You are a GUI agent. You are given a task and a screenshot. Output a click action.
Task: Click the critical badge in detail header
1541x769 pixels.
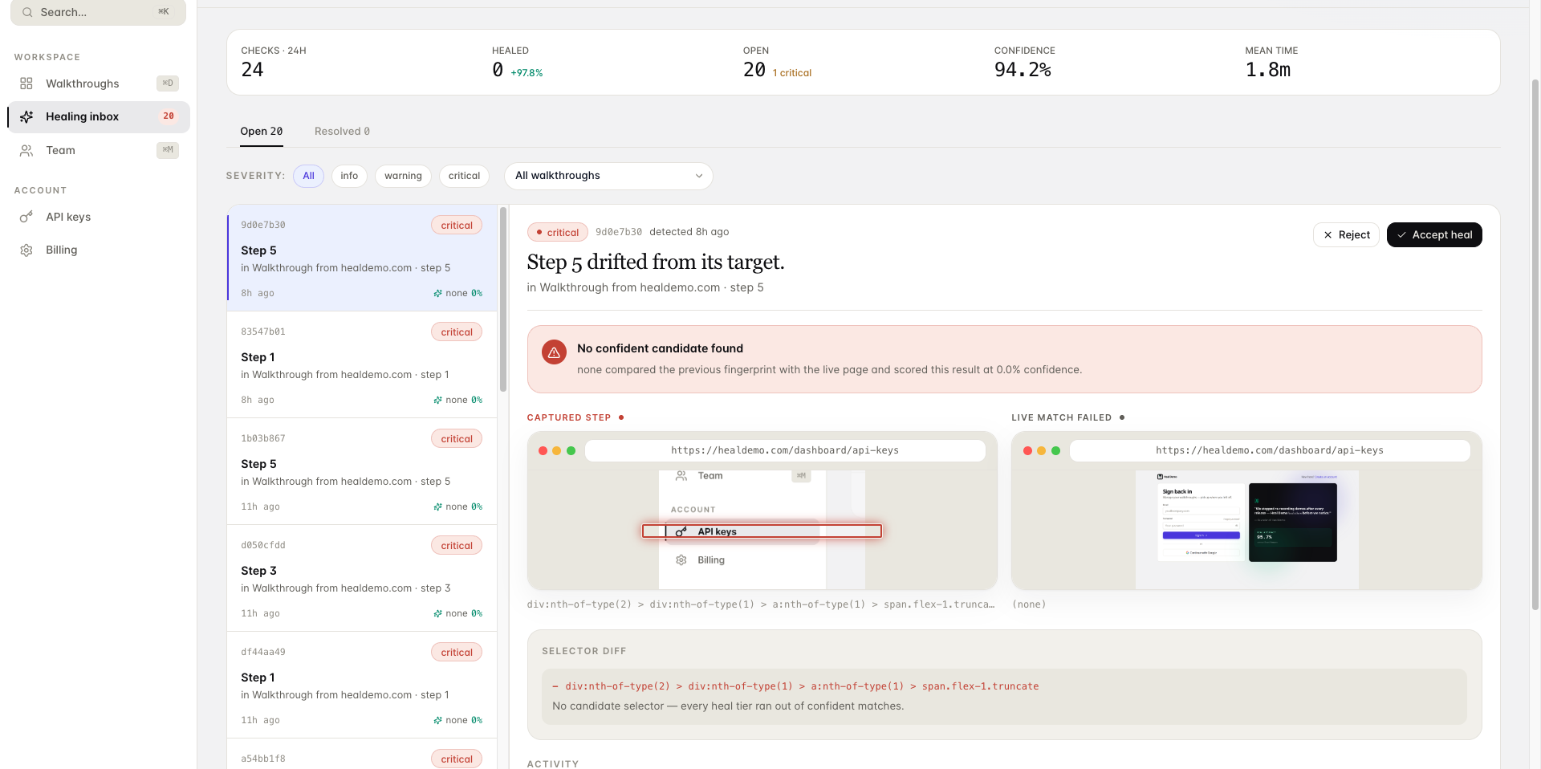(x=558, y=232)
